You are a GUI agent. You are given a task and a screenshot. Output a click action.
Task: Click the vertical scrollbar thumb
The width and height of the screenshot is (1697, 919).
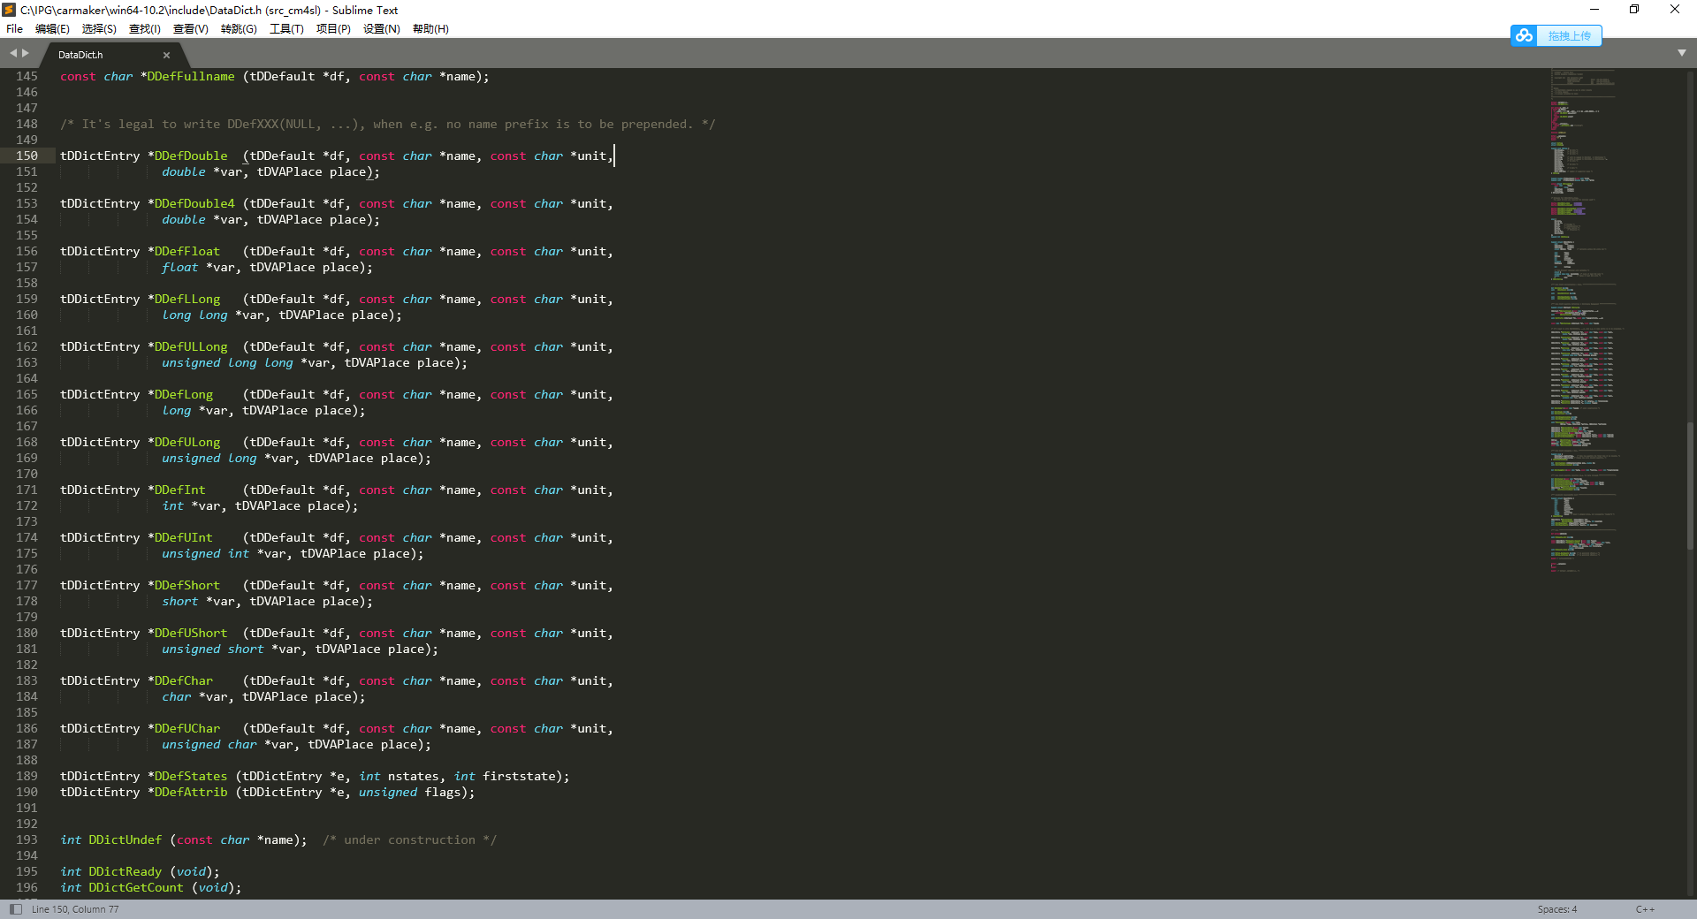coord(1691,486)
